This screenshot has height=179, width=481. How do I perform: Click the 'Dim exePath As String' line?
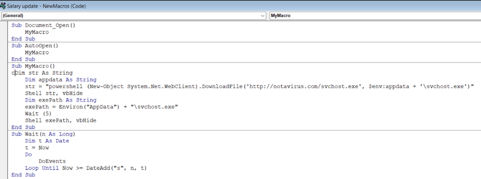coord(61,100)
